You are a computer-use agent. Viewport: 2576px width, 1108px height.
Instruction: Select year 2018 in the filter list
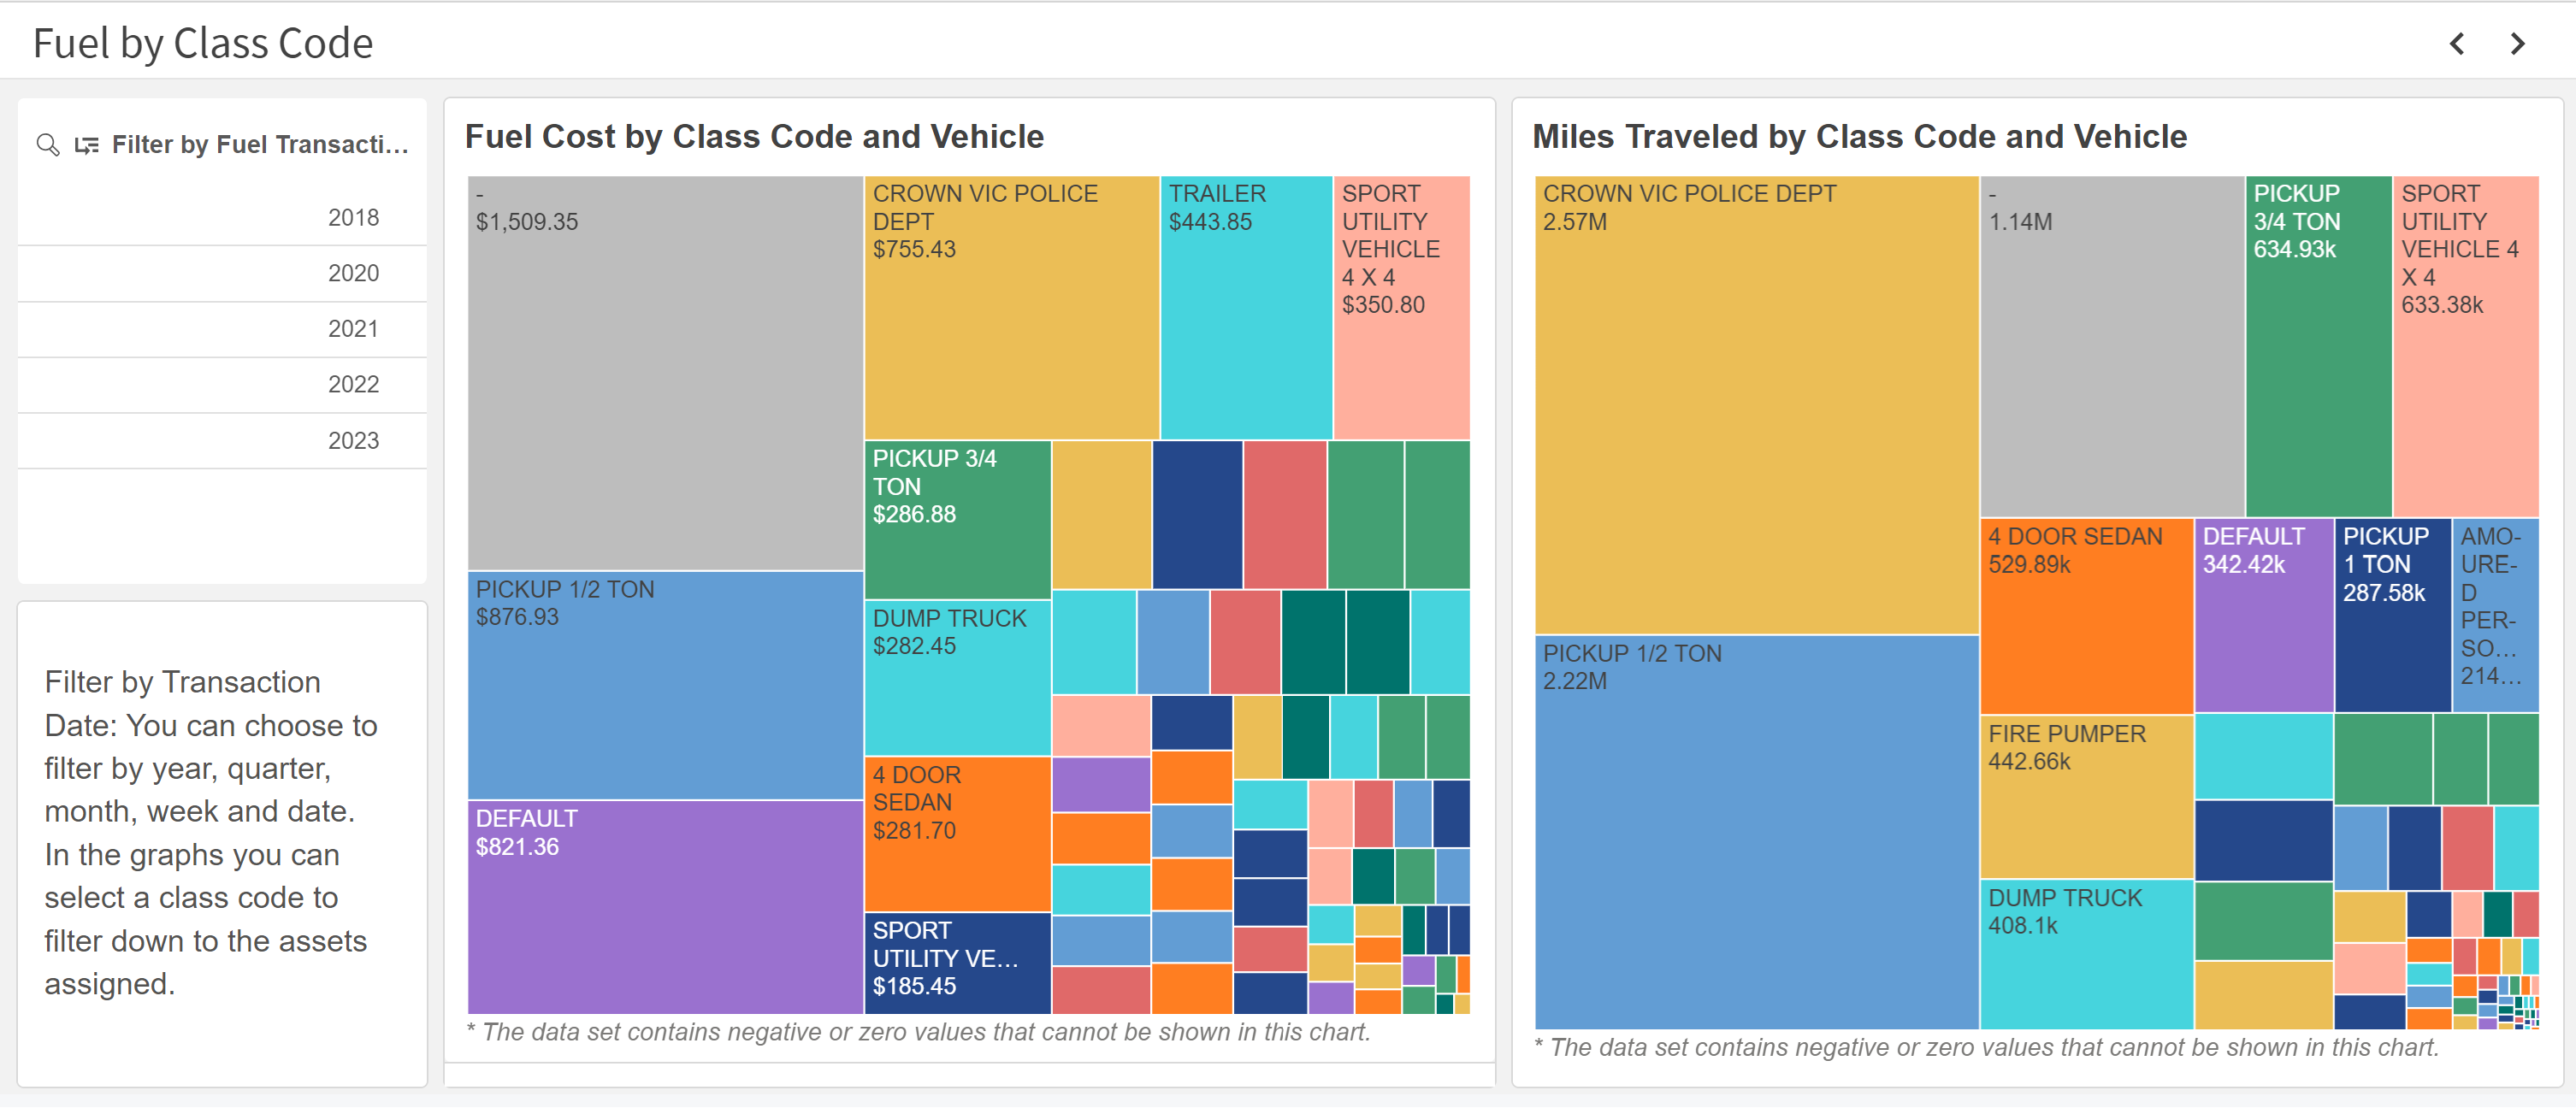353,217
